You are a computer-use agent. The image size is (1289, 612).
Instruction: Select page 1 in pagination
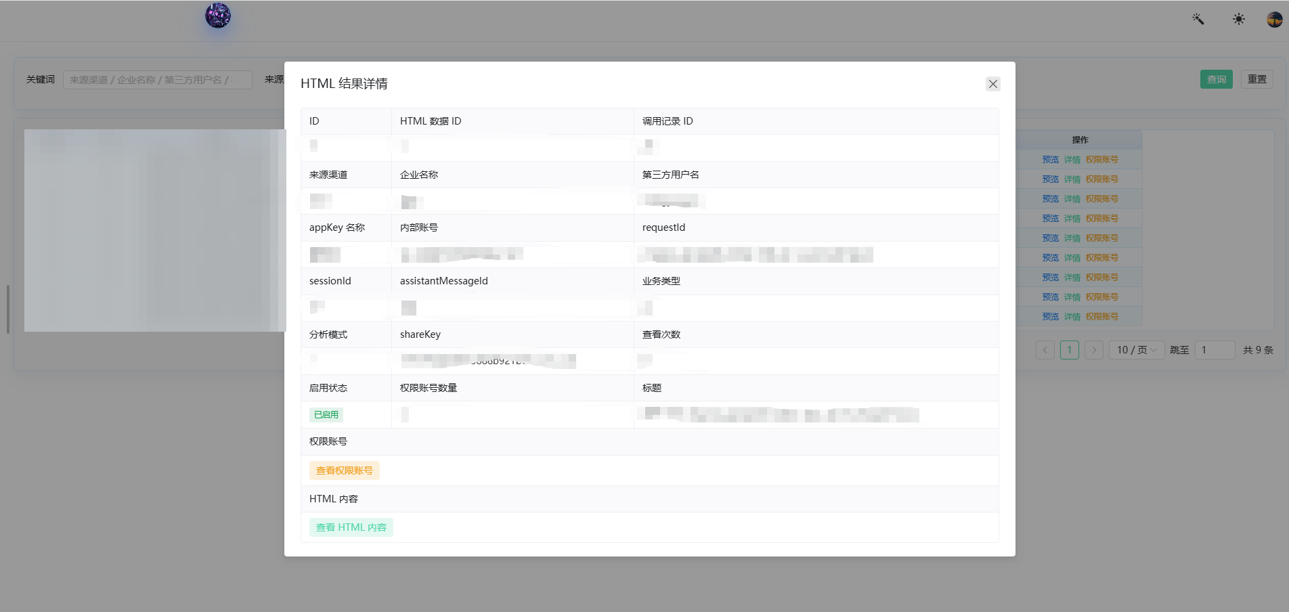coord(1070,350)
